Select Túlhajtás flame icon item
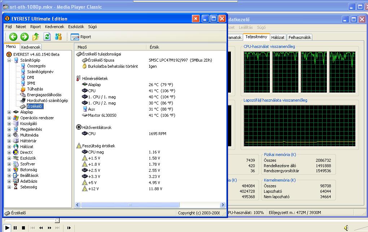368x232 pixels. [x=23, y=89]
